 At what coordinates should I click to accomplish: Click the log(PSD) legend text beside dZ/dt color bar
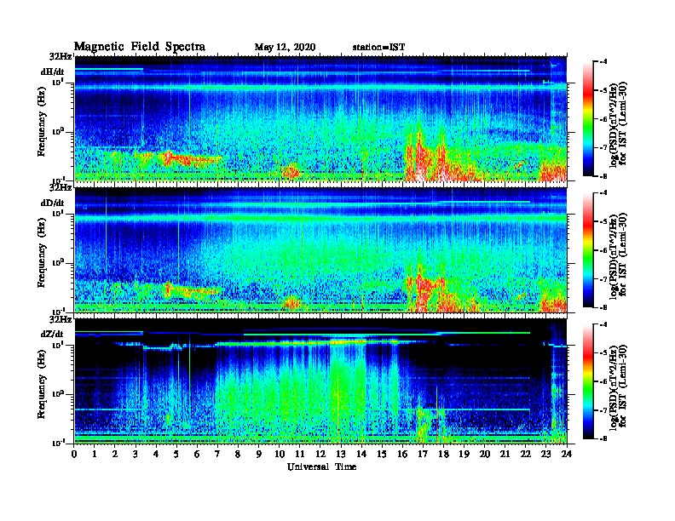[618, 386]
